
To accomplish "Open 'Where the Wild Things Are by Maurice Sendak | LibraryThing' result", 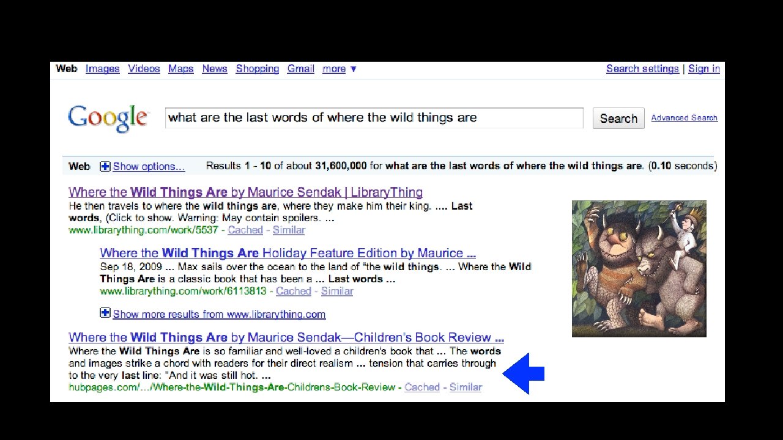I will click(246, 193).
